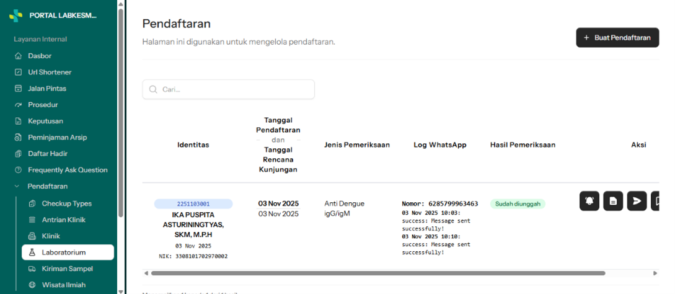Screen dimensions: 675x294
Task: Click the registration number 2251103001 badge
Action: (x=193, y=204)
